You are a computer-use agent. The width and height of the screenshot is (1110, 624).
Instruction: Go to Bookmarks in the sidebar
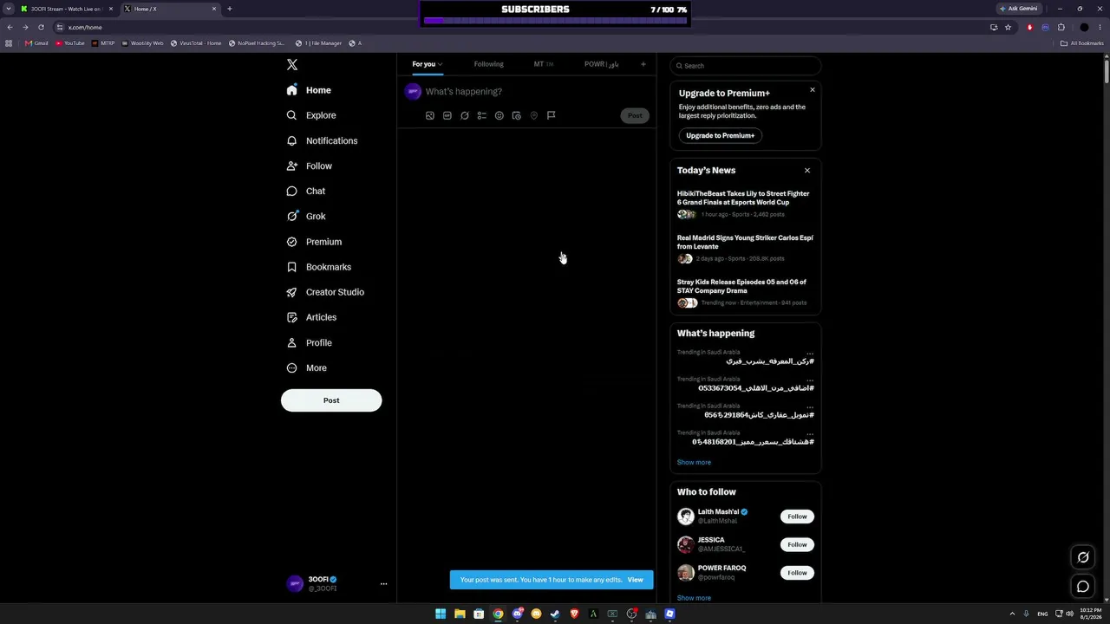click(x=318, y=267)
